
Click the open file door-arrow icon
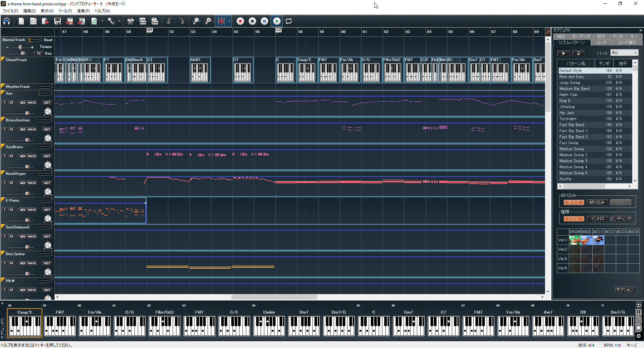(x=45, y=21)
